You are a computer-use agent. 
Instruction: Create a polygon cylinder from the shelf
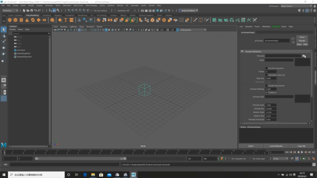[x=21, y=20]
